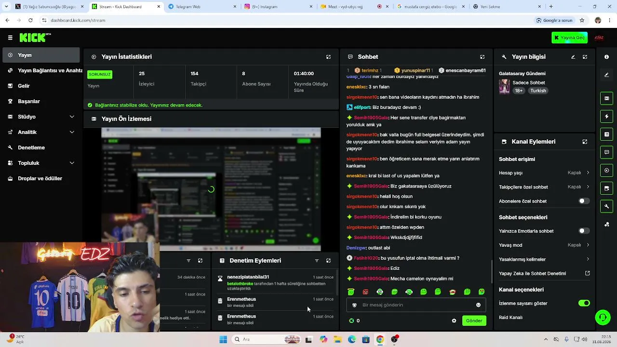Open Takipçilere özel sohbet setting chevron

pyautogui.click(x=588, y=187)
